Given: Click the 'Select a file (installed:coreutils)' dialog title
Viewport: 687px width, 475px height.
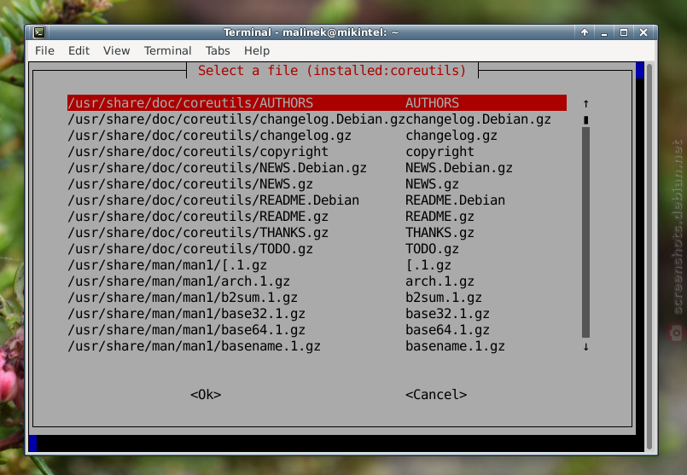Looking at the screenshot, I should pos(332,71).
